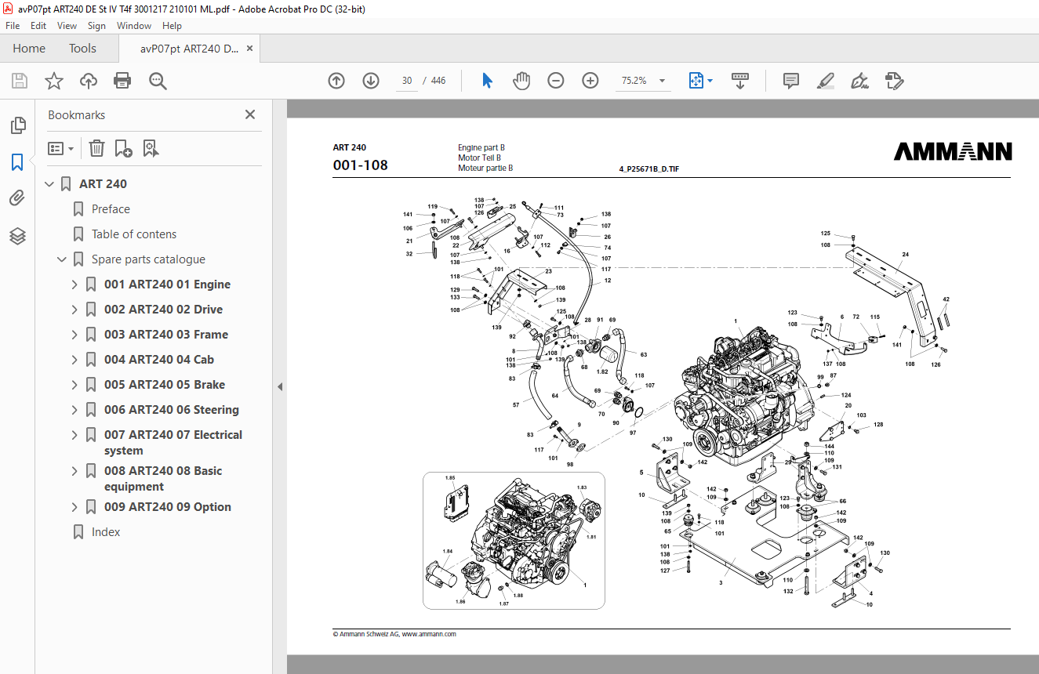Select the 004 ART240 04 Cab bookmark
Screen dimensions: 1039x674
coord(159,360)
